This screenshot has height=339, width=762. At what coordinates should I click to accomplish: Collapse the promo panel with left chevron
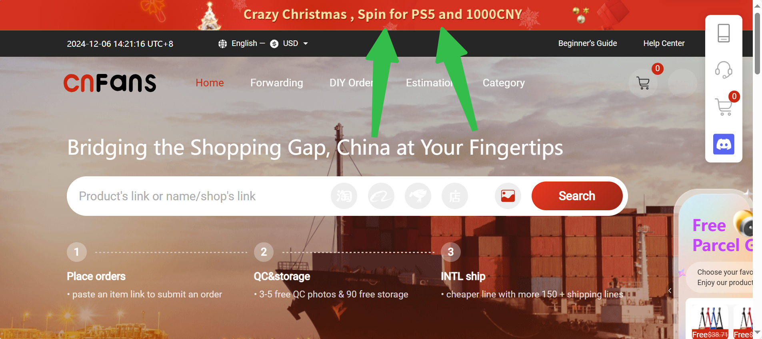[x=670, y=291]
